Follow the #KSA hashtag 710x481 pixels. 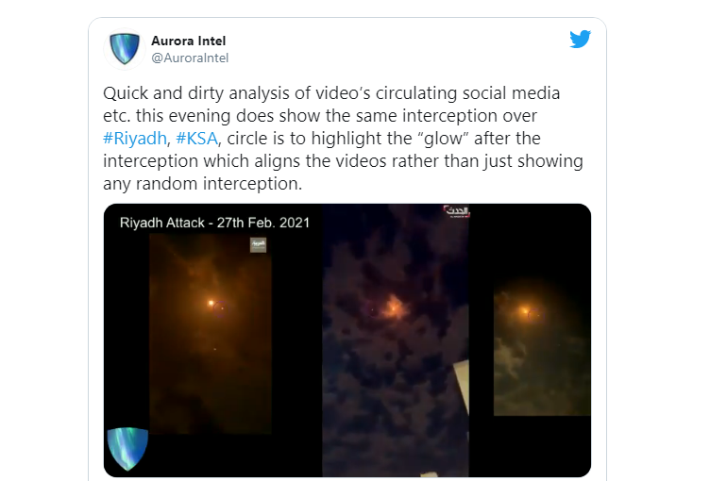[x=197, y=138]
